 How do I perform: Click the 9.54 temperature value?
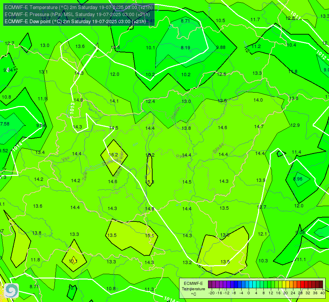(41, 125)
